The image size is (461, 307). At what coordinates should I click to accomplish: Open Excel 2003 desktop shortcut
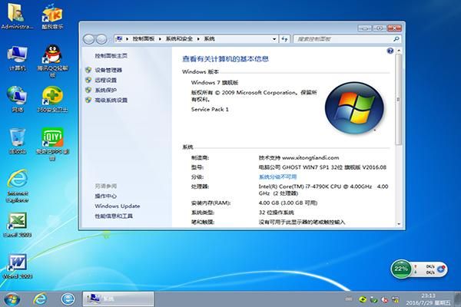(x=18, y=225)
